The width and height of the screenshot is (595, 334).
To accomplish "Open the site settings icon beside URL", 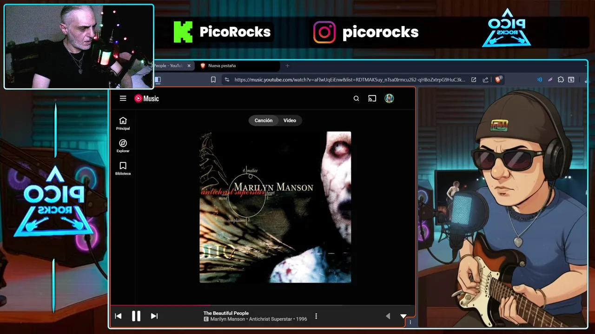I will click(x=226, y=80).
